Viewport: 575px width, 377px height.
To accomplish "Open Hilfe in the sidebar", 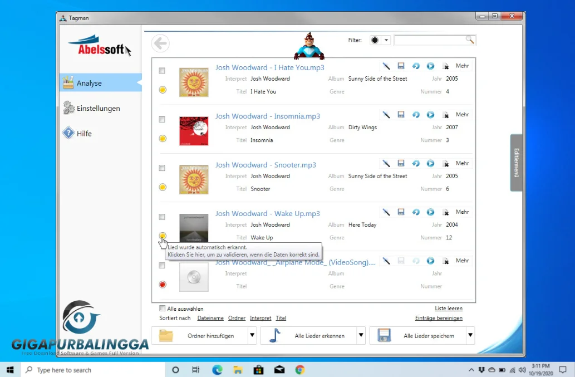I will click(x=77, y=134).
